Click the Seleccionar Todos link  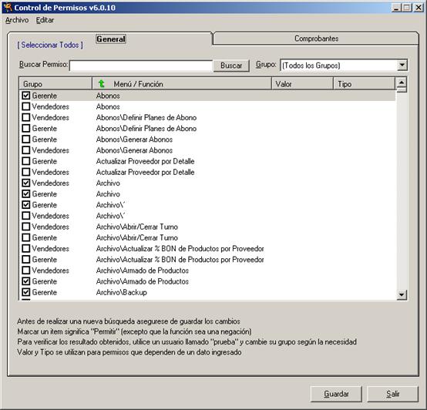pos(50,45)
